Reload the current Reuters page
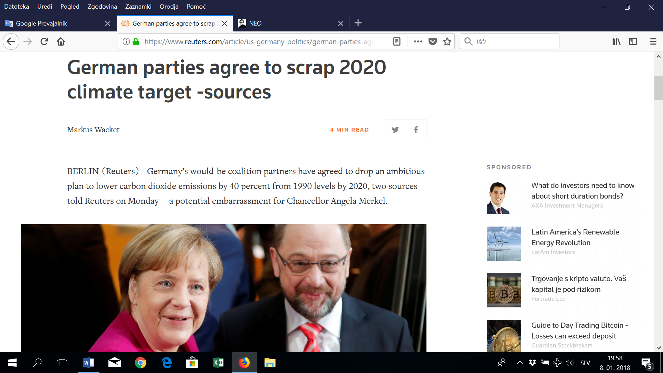The height and width of the screenshot is (373, 663). [44, 42]
